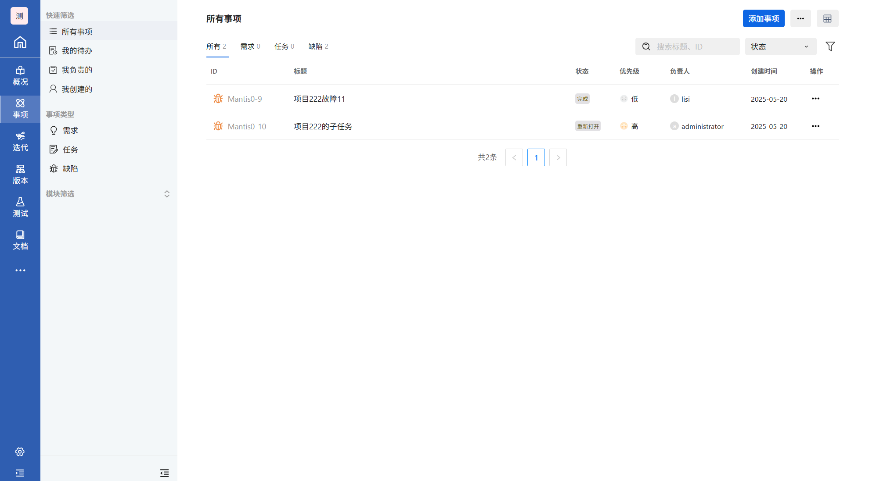Open the more options button beside 添加事项
This screenshot has width=869, height=481.
[800, 18]
